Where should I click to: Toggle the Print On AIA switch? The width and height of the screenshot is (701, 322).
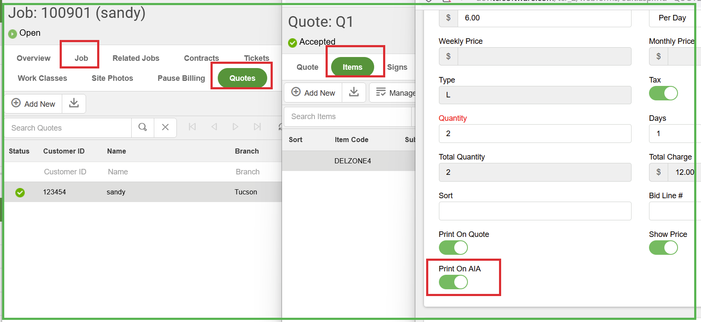(453, 282)
